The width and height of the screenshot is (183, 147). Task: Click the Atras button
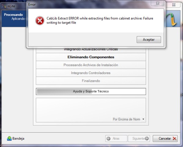coord(116,139)
